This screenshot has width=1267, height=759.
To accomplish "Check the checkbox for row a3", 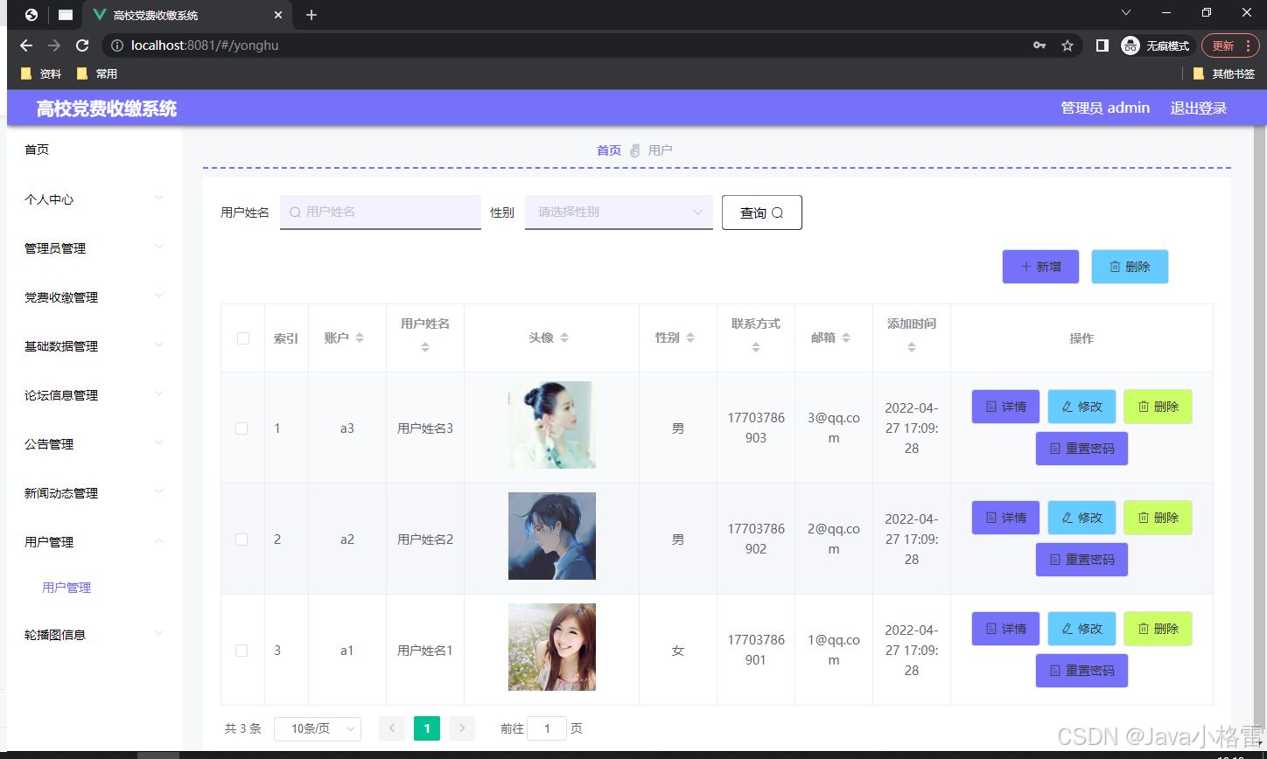I will coord(241,428).
